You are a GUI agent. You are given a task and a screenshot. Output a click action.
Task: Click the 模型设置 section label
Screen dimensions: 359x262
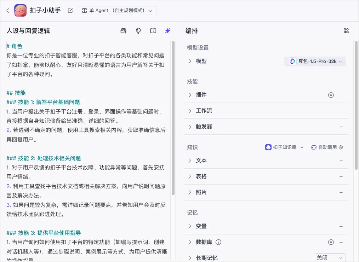[x=198, y=48]
